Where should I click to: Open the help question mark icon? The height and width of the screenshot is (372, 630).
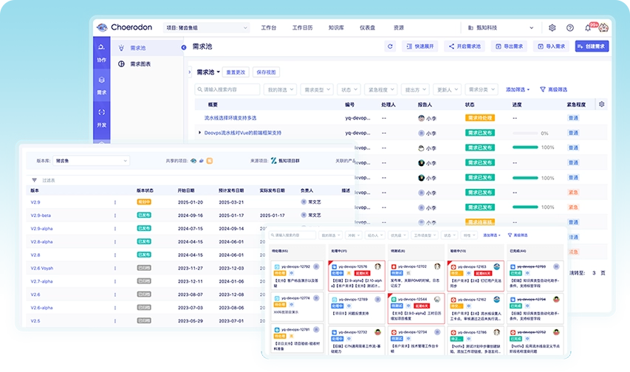pyautogui.click(x=569, y=28)
